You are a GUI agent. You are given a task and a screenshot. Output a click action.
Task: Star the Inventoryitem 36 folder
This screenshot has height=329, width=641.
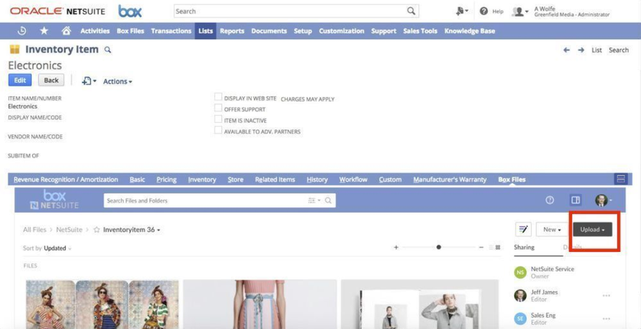click(97, 230)
